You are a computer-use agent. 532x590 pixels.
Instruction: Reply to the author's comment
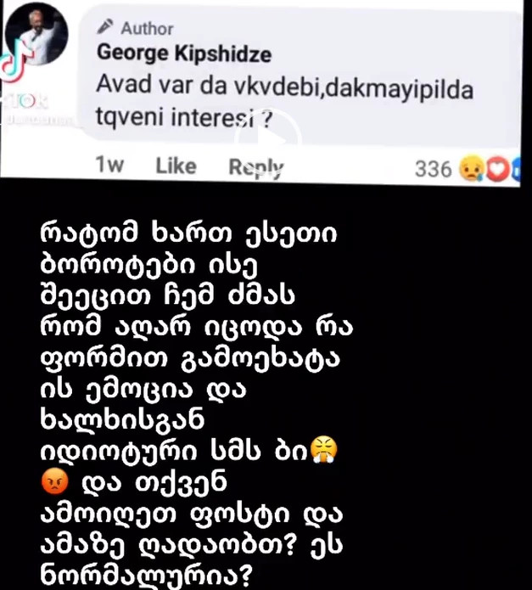pos(256,167)
